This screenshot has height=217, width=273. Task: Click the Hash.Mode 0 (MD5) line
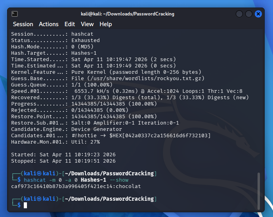52,47
